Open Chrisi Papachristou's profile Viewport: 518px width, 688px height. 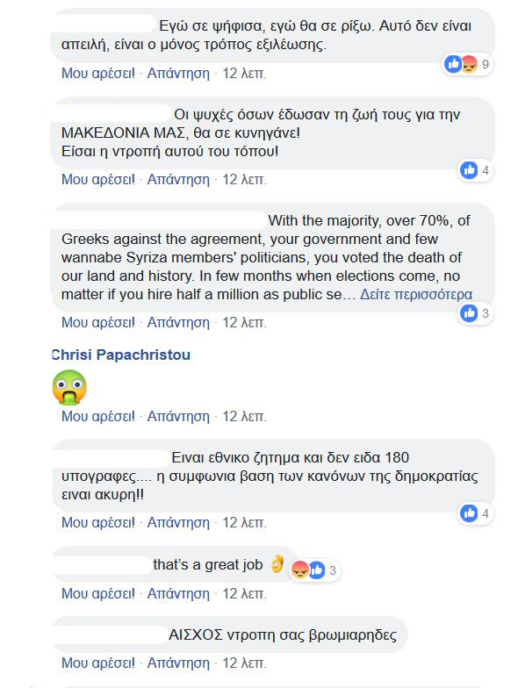click(x=121, y=355)
